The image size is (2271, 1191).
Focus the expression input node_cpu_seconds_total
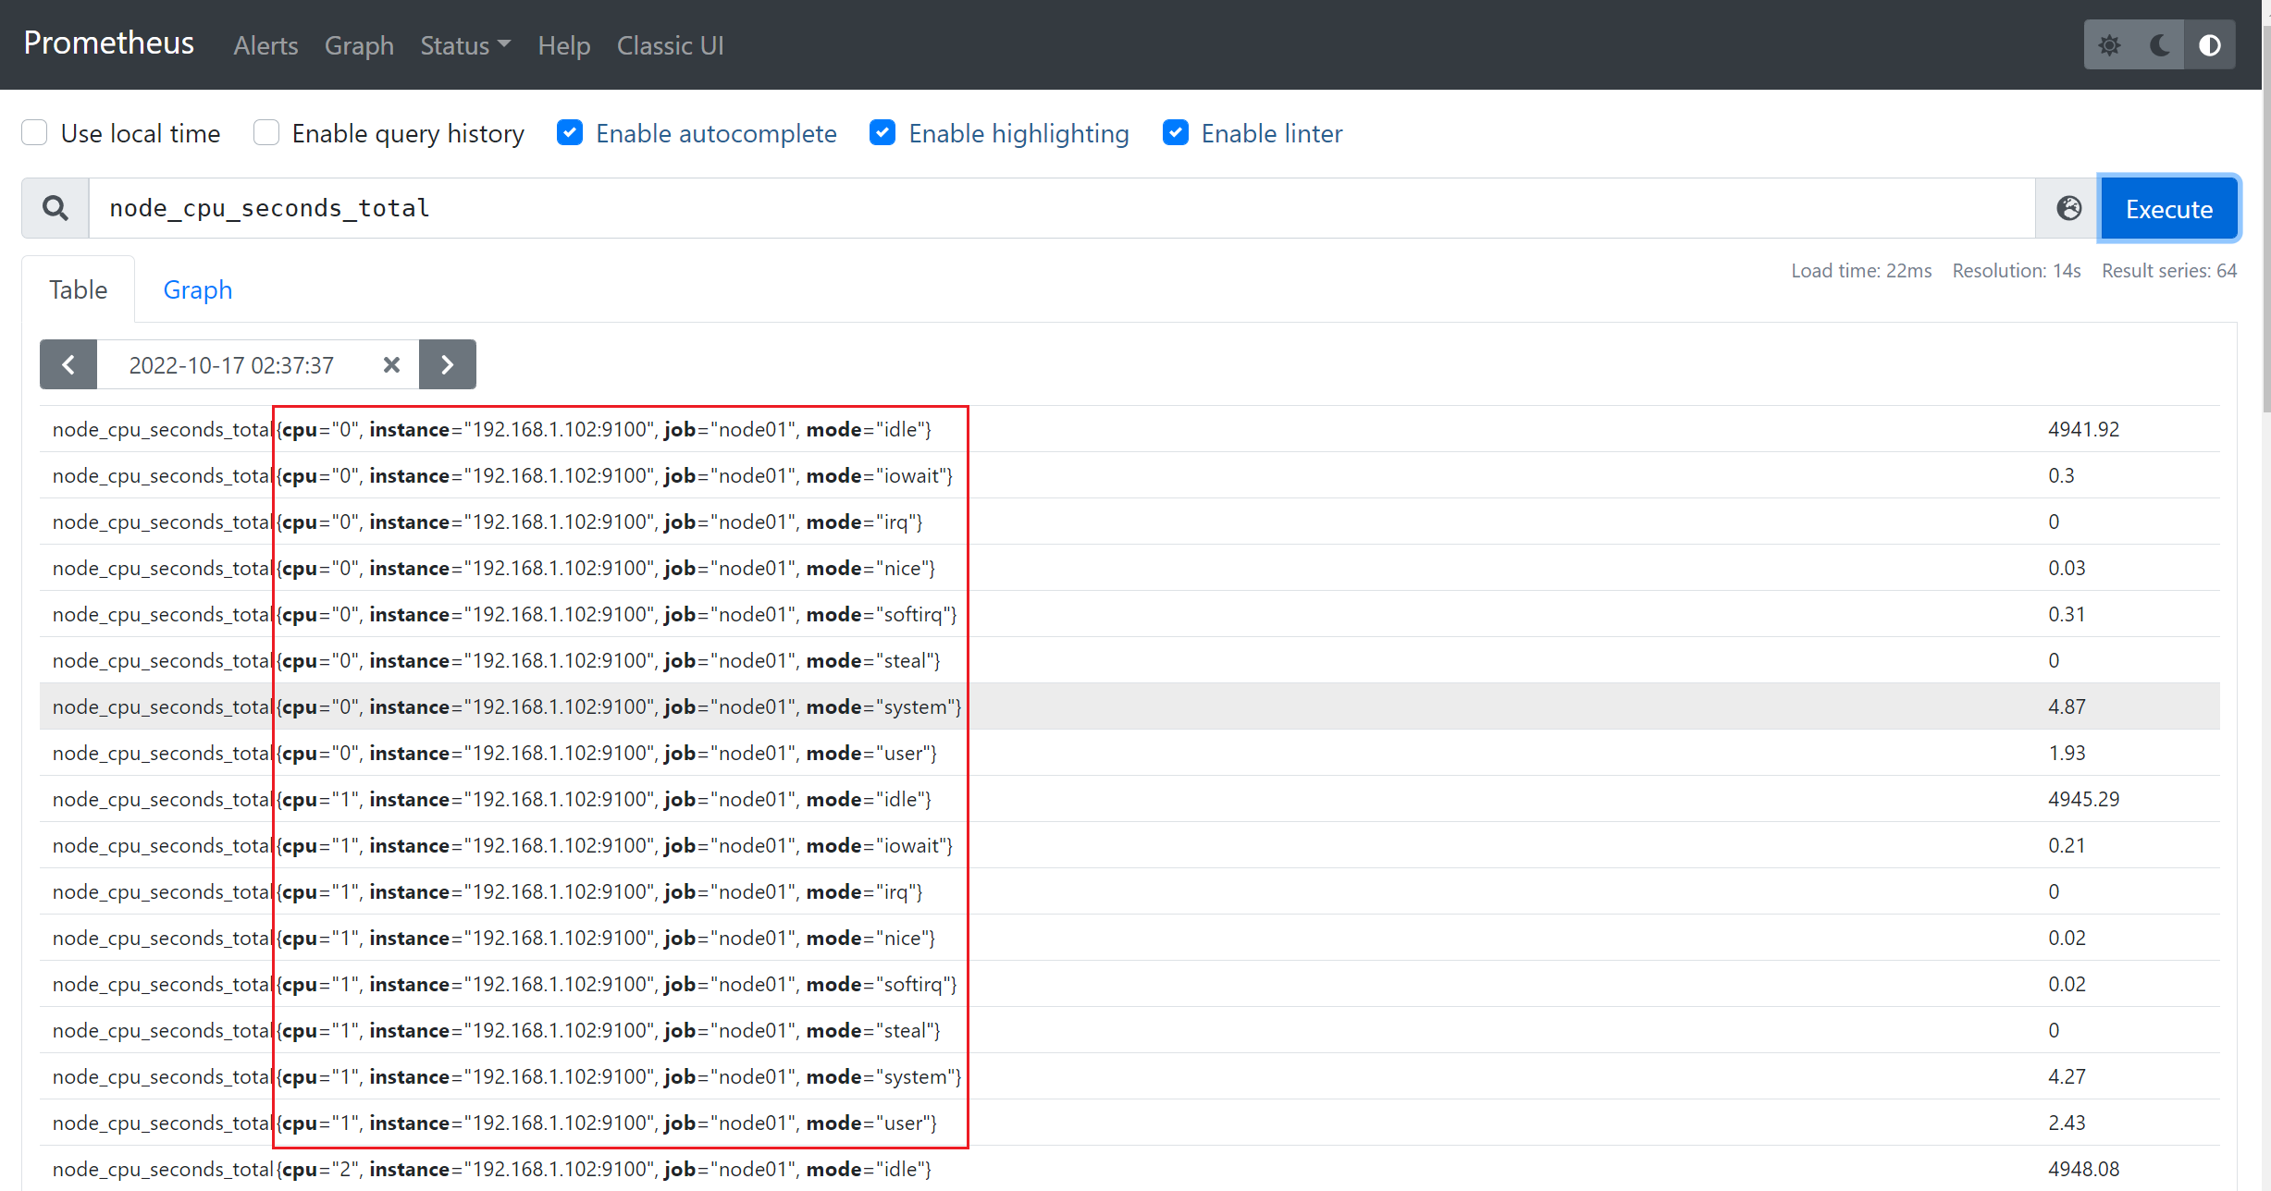click(x=1062, y=208)
